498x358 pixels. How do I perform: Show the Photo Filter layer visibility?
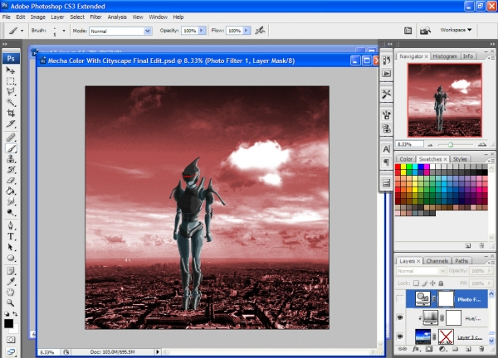point(400,299)
